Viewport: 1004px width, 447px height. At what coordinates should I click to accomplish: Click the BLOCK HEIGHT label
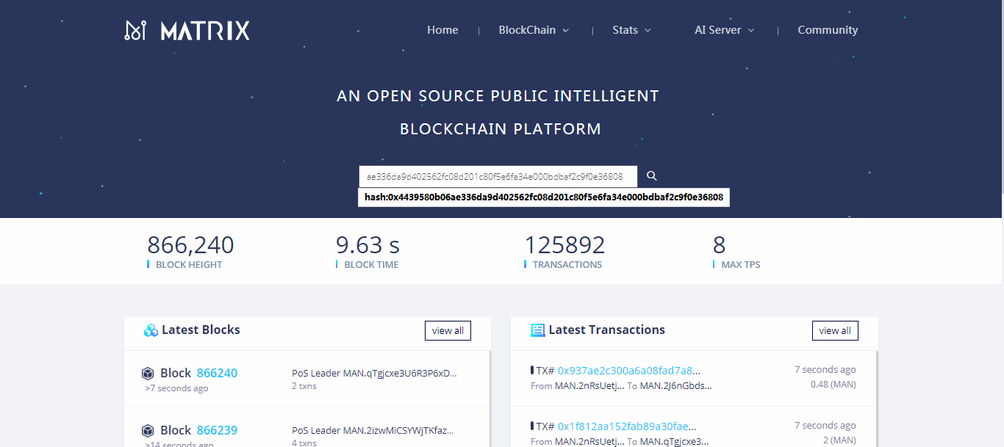(x=189, y=265)
